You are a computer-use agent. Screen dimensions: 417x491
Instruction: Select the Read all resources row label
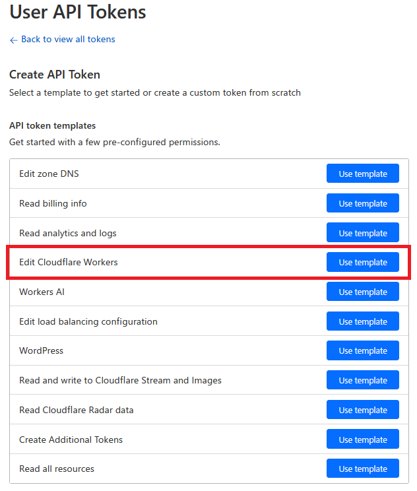57,469
